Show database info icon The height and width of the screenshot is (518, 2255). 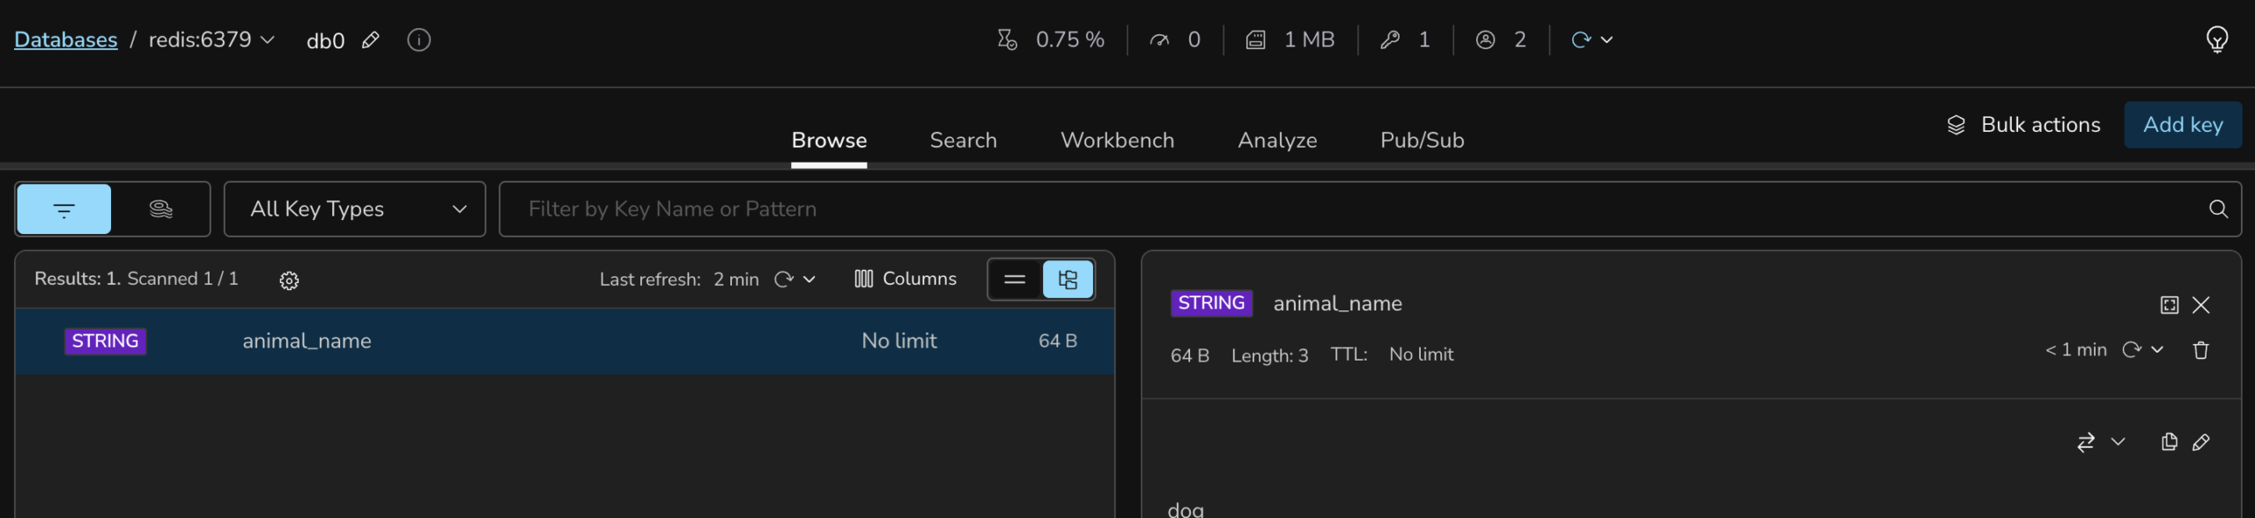point(419,40)
